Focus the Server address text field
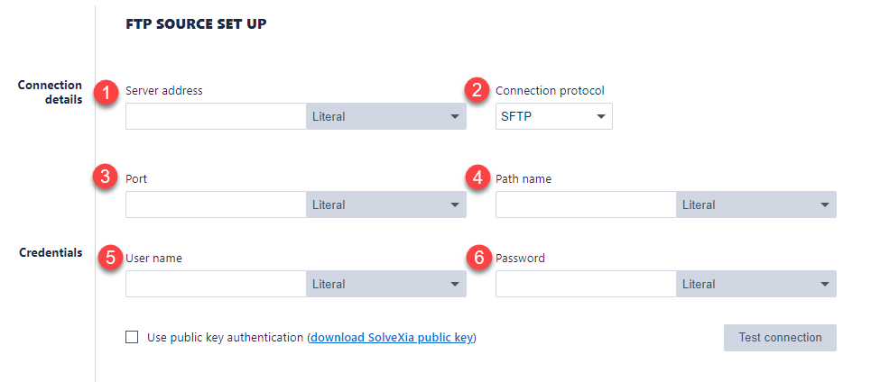Viewport: 871px width, 382px height. click(216, 116)
